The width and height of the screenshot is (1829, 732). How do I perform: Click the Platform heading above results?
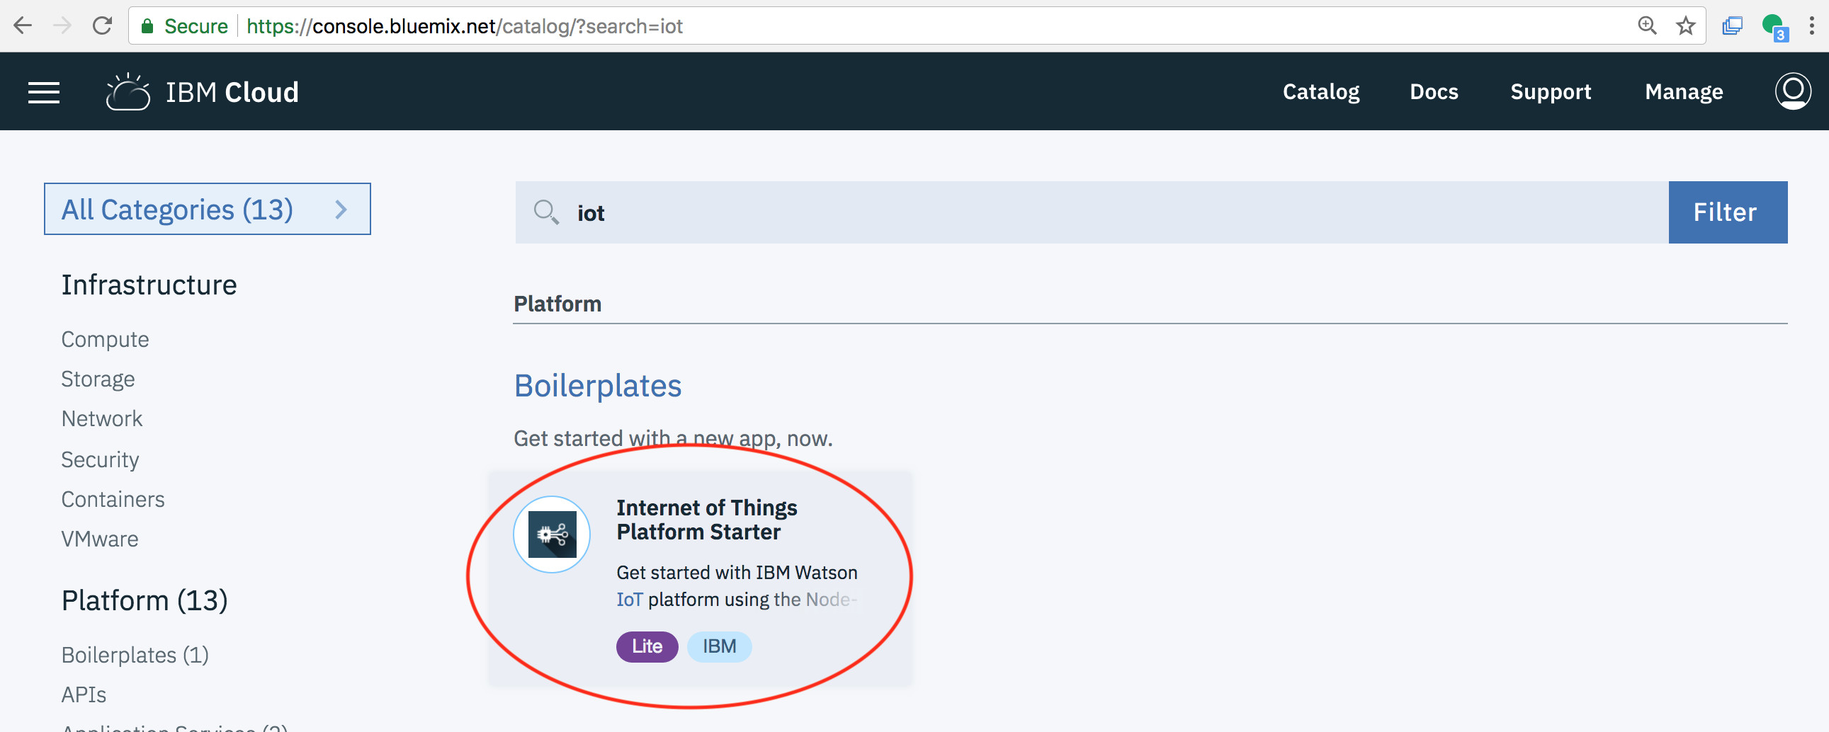557,304
